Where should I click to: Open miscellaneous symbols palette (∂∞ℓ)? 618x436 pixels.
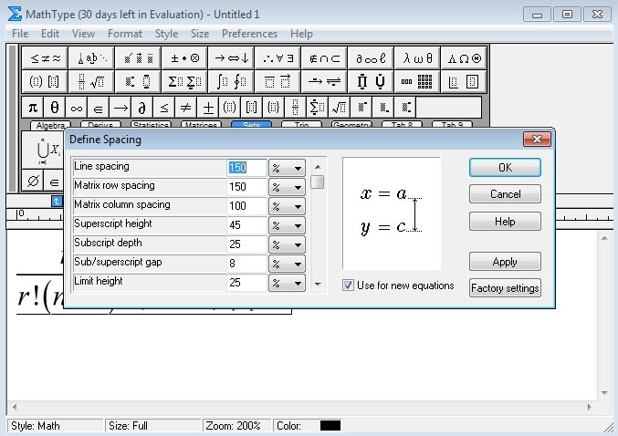click(x=371, y=58)
